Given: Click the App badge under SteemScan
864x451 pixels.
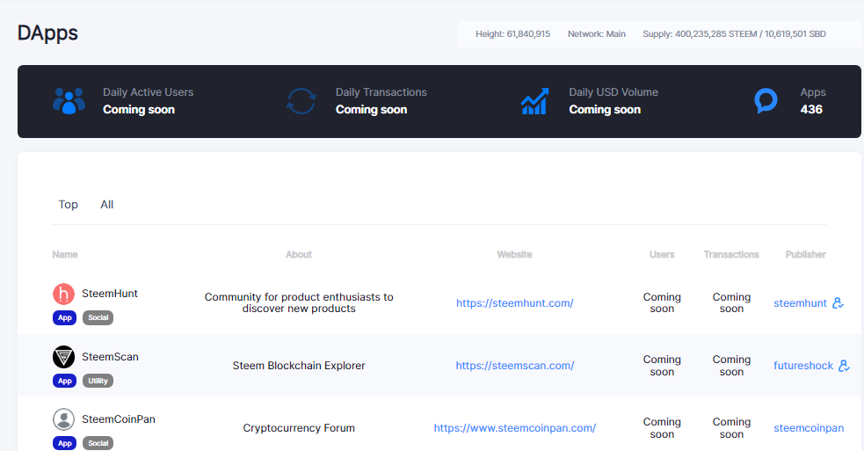Looking at the screenshot, I should click(x=64, y=381).
